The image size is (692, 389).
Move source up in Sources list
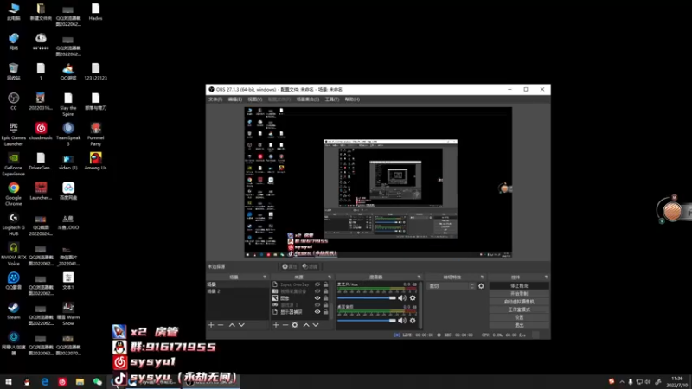tap(306, 325)
